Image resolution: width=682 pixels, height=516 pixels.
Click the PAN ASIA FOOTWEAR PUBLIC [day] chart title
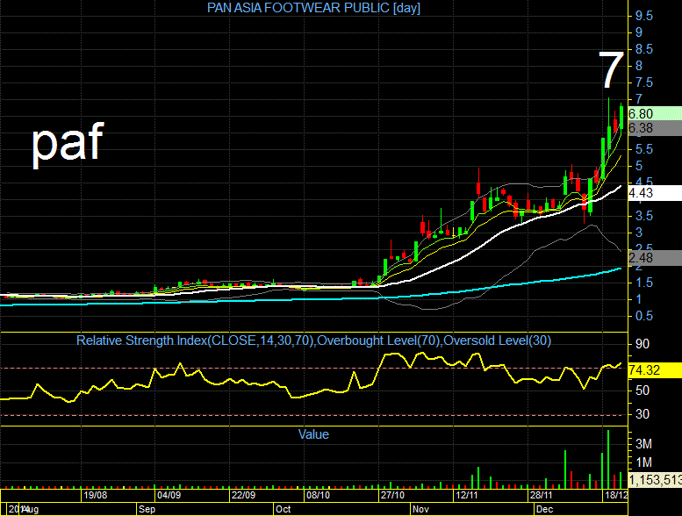click(x=313, y=8)
